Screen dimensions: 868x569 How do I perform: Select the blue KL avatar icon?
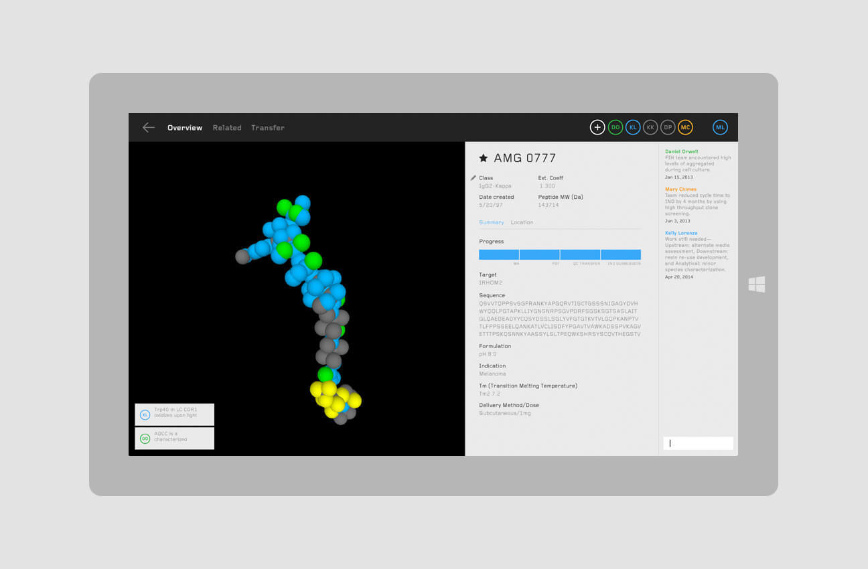click(x=633, y=127)
